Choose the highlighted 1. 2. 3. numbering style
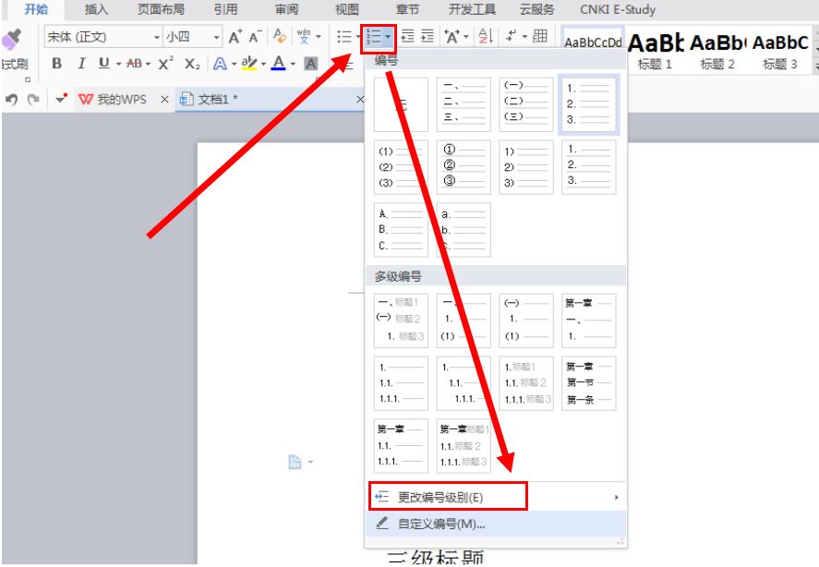Screen dimensions: 819x567 (x=589, y=104)
